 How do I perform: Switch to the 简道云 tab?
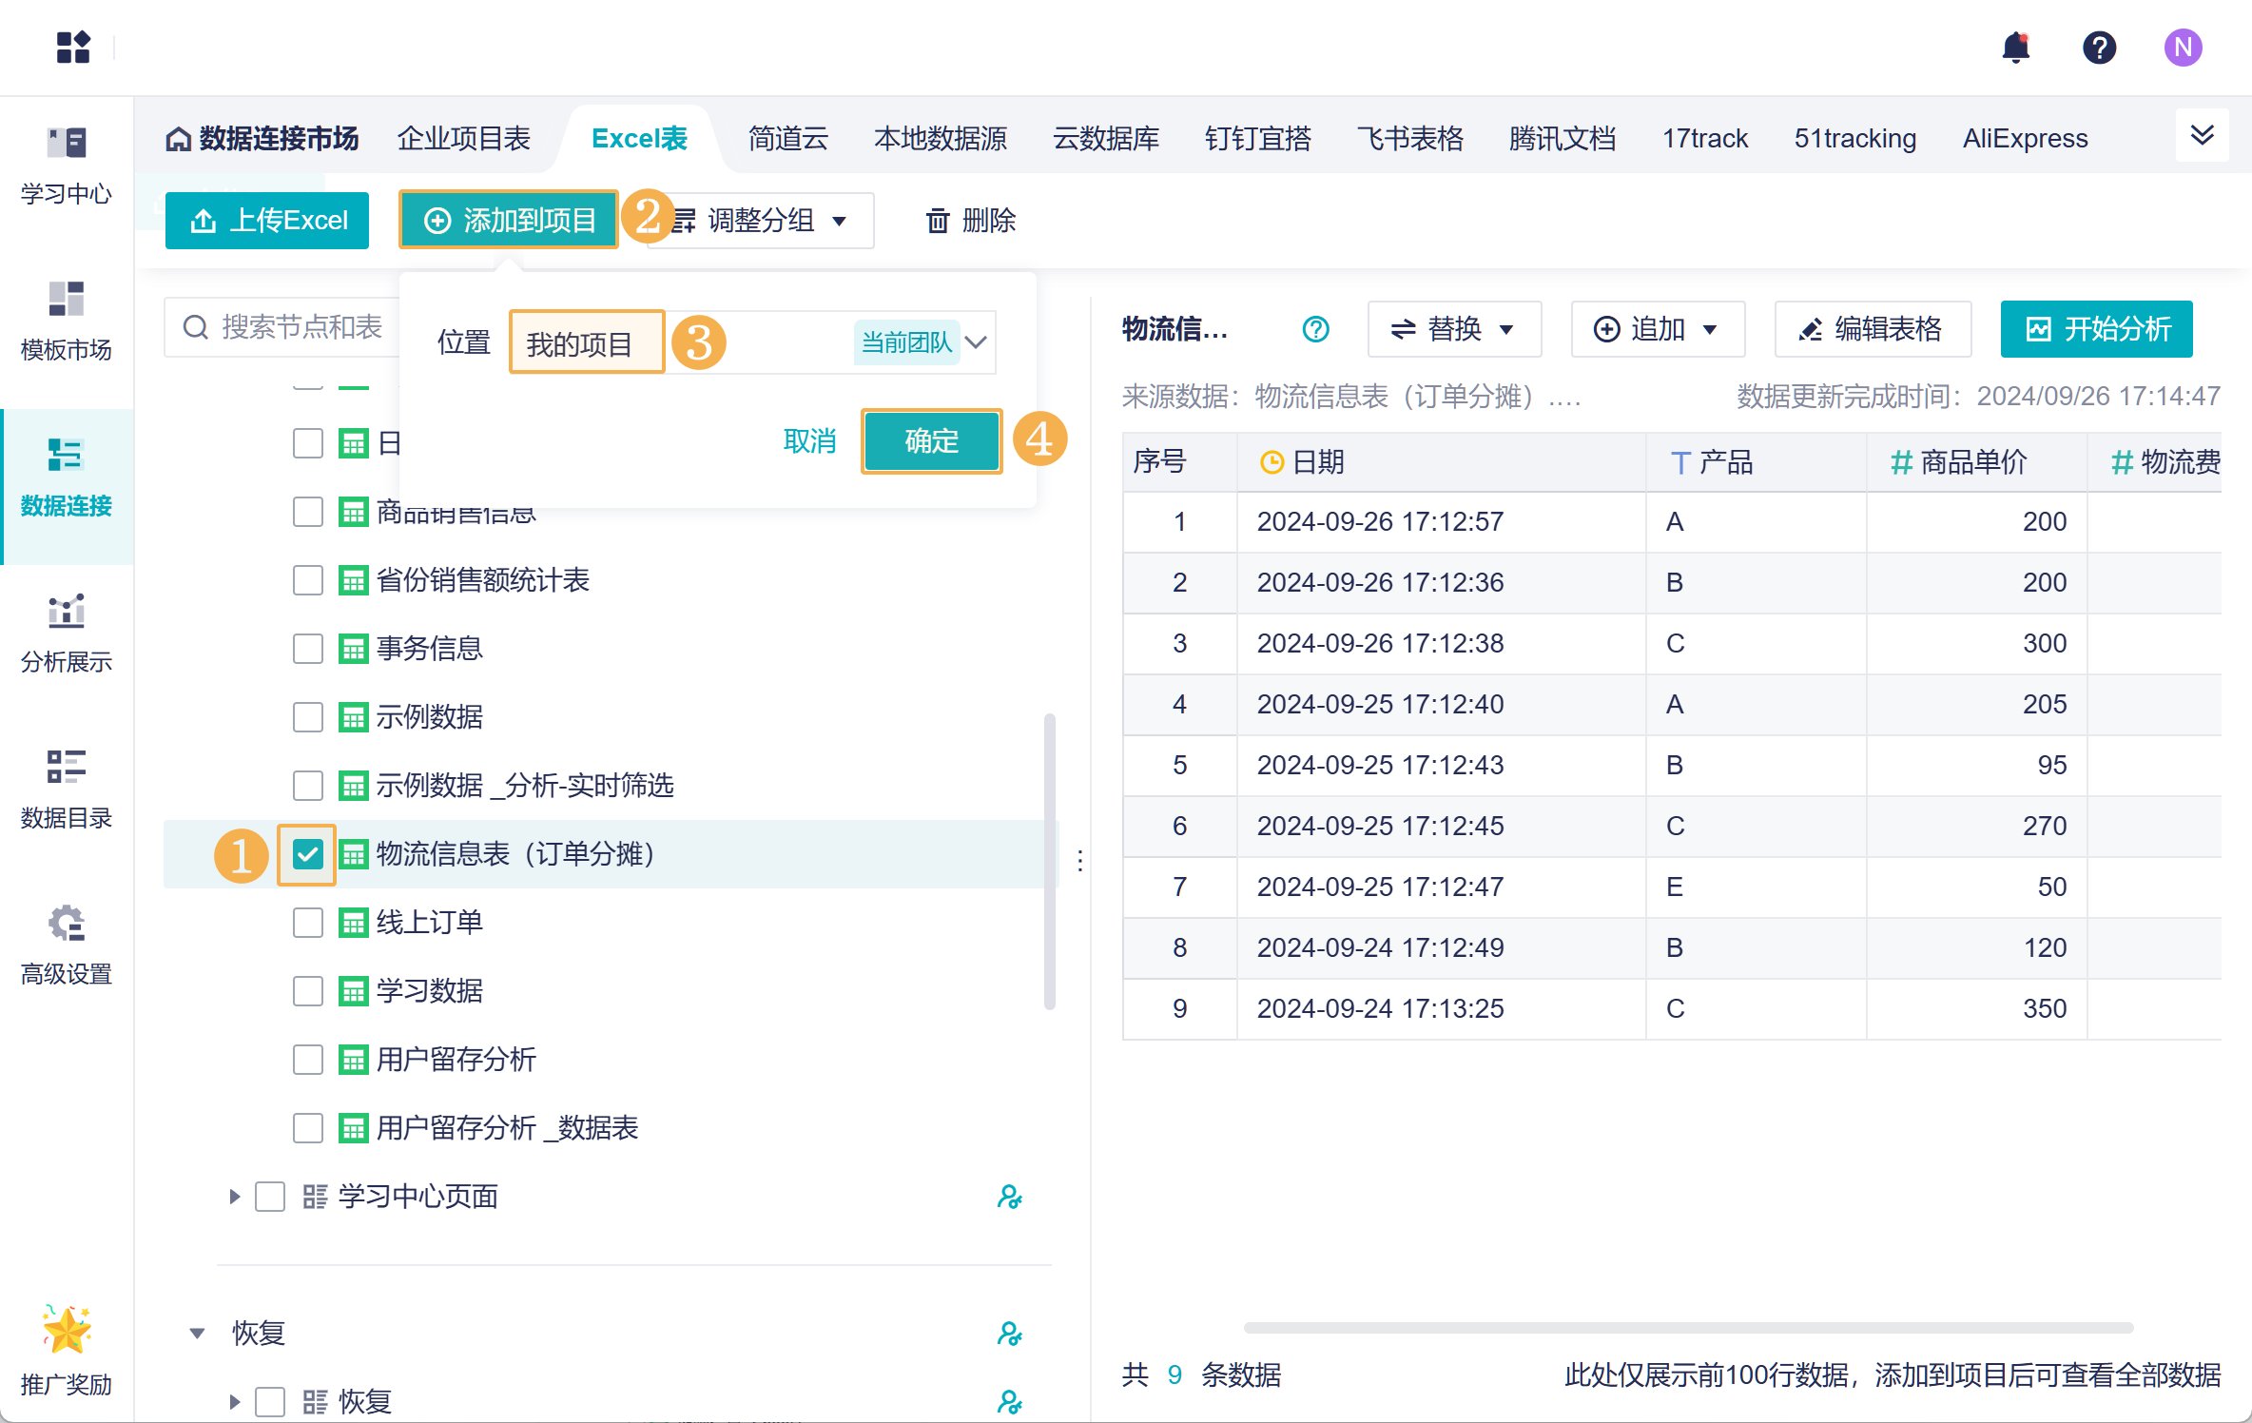coord(787,139)
